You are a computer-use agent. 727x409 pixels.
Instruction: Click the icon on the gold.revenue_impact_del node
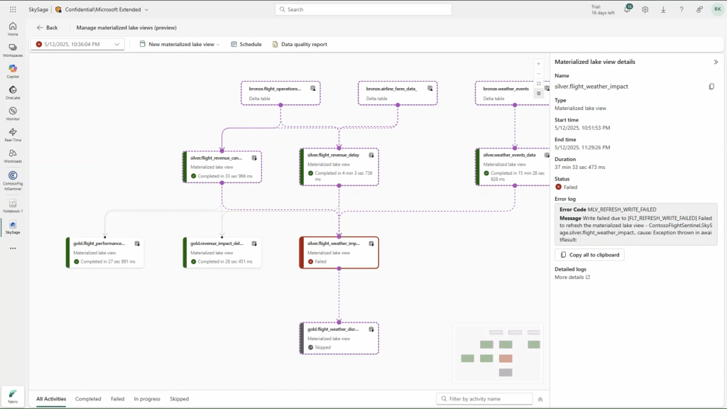pyautogui.click(x=254, y=244)
